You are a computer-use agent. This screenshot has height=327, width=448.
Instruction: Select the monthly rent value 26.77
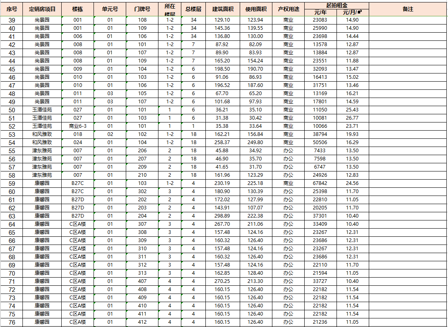click(352, 118)
